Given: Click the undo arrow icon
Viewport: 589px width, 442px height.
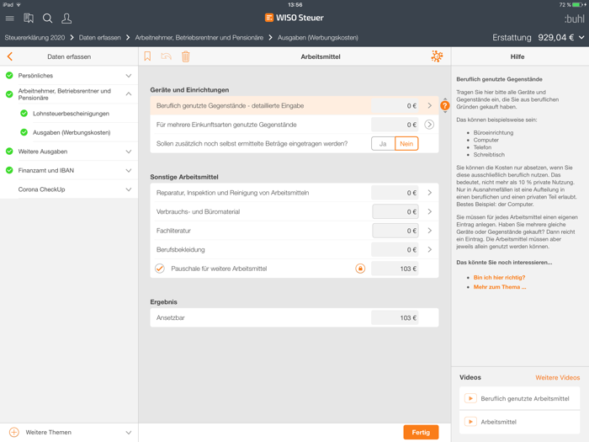Looking at the screenshot, I should click(x=167, y=56).
